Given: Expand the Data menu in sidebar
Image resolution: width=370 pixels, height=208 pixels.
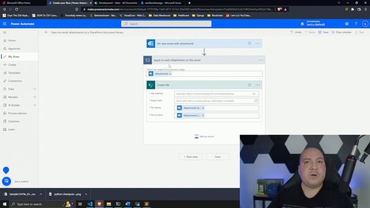Looking at the screenshot, I should point(35,89).
